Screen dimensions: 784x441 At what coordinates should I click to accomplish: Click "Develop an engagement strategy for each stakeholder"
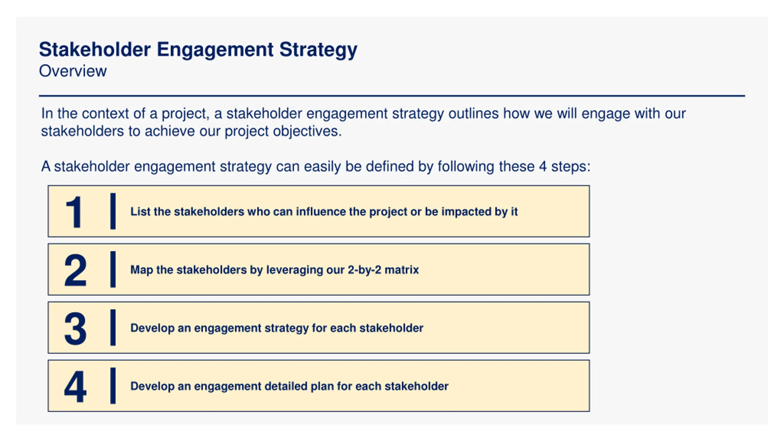pos(277,328)
